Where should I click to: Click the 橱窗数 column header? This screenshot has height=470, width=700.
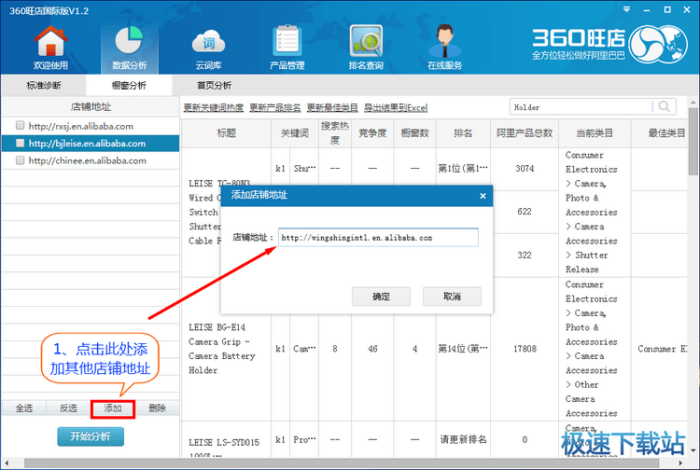(414, 132)
